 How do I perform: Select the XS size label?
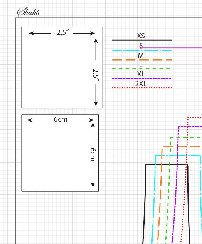141,36
